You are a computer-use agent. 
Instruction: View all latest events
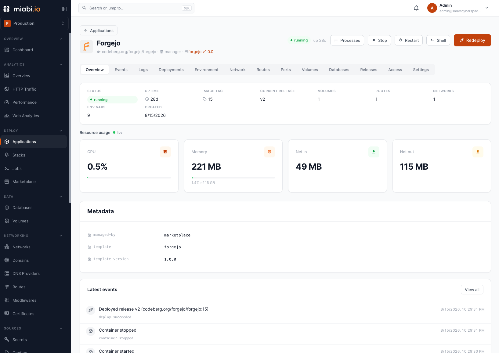[472, 290]
